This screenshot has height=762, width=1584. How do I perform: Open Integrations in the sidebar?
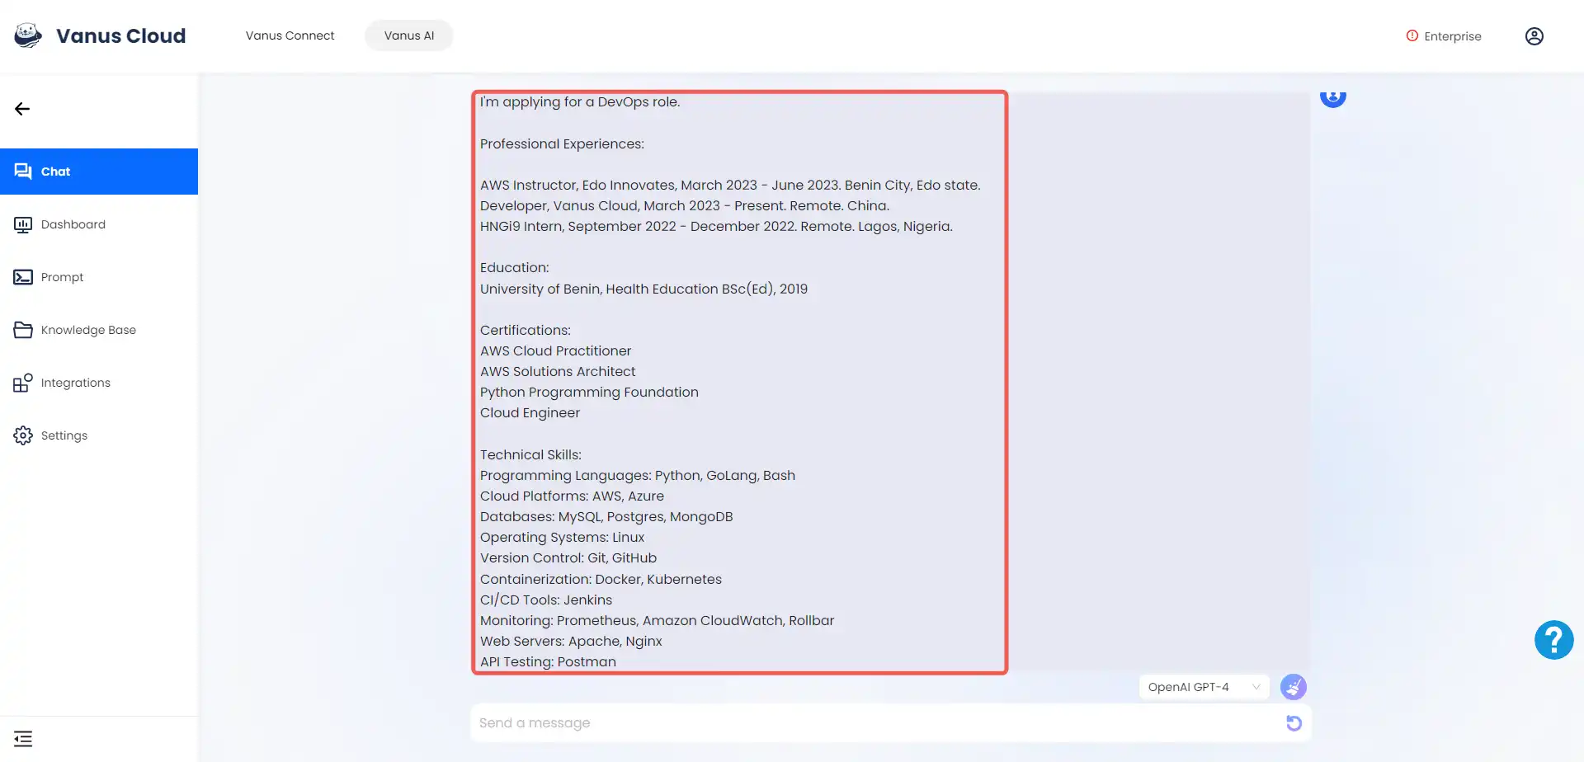point(99,383)
